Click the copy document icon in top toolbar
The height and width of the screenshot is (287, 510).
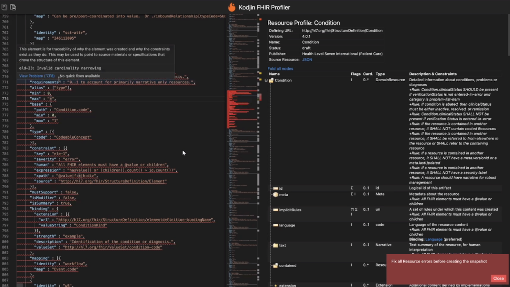coord(4,7)
